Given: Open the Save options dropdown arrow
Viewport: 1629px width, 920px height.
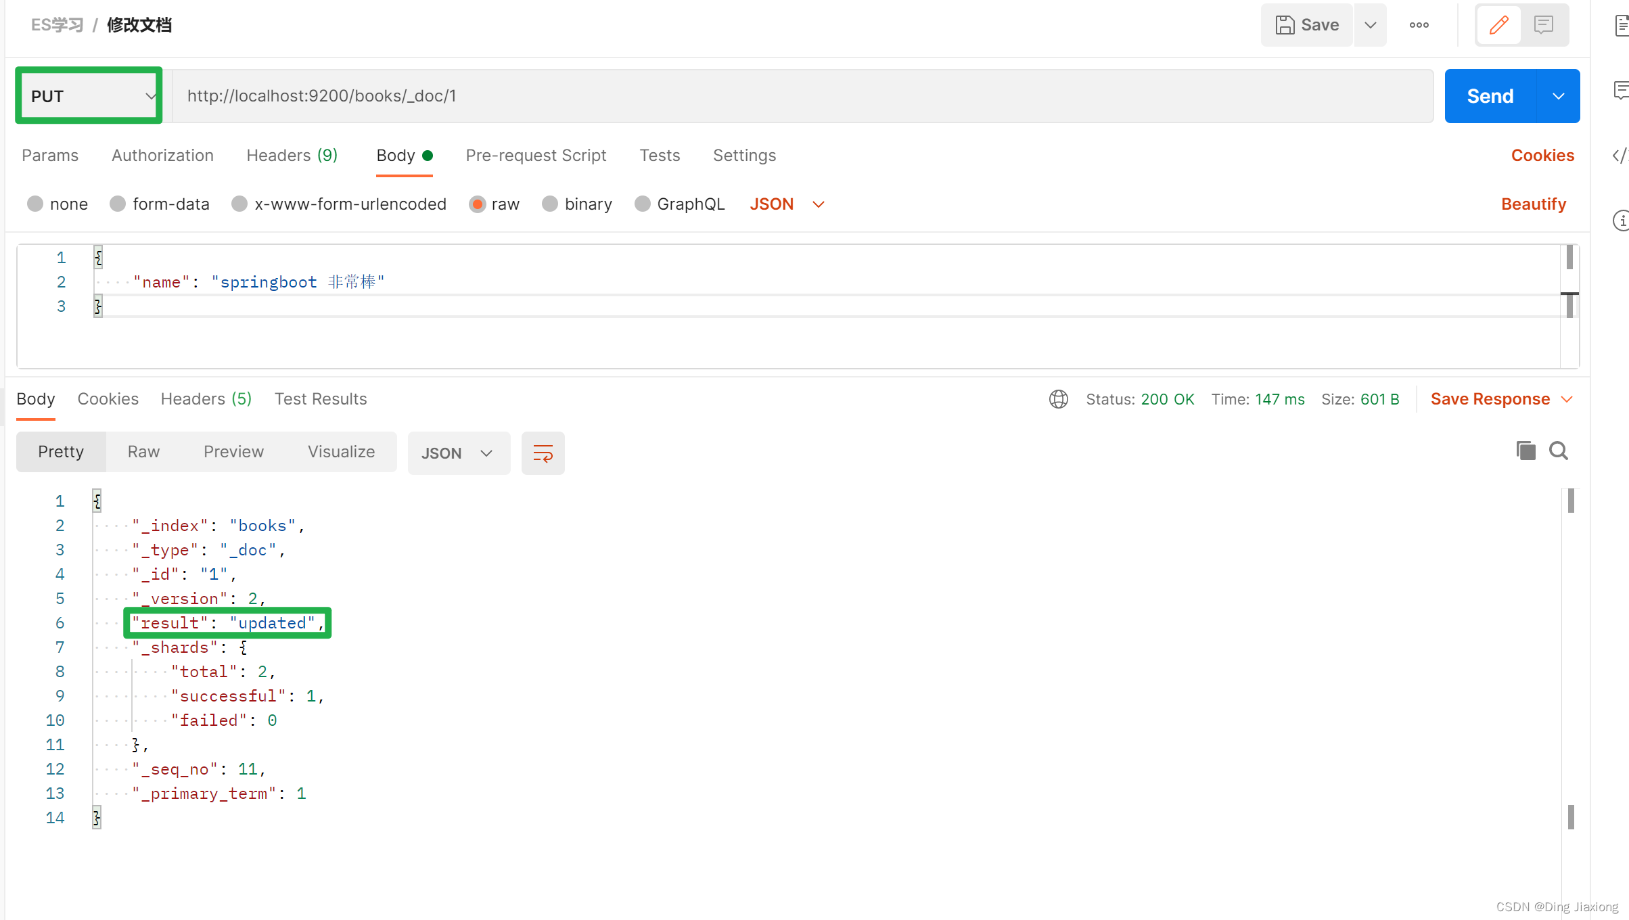Looking at the screenshot, I should pyautogui.click(x=1371, y=25).
